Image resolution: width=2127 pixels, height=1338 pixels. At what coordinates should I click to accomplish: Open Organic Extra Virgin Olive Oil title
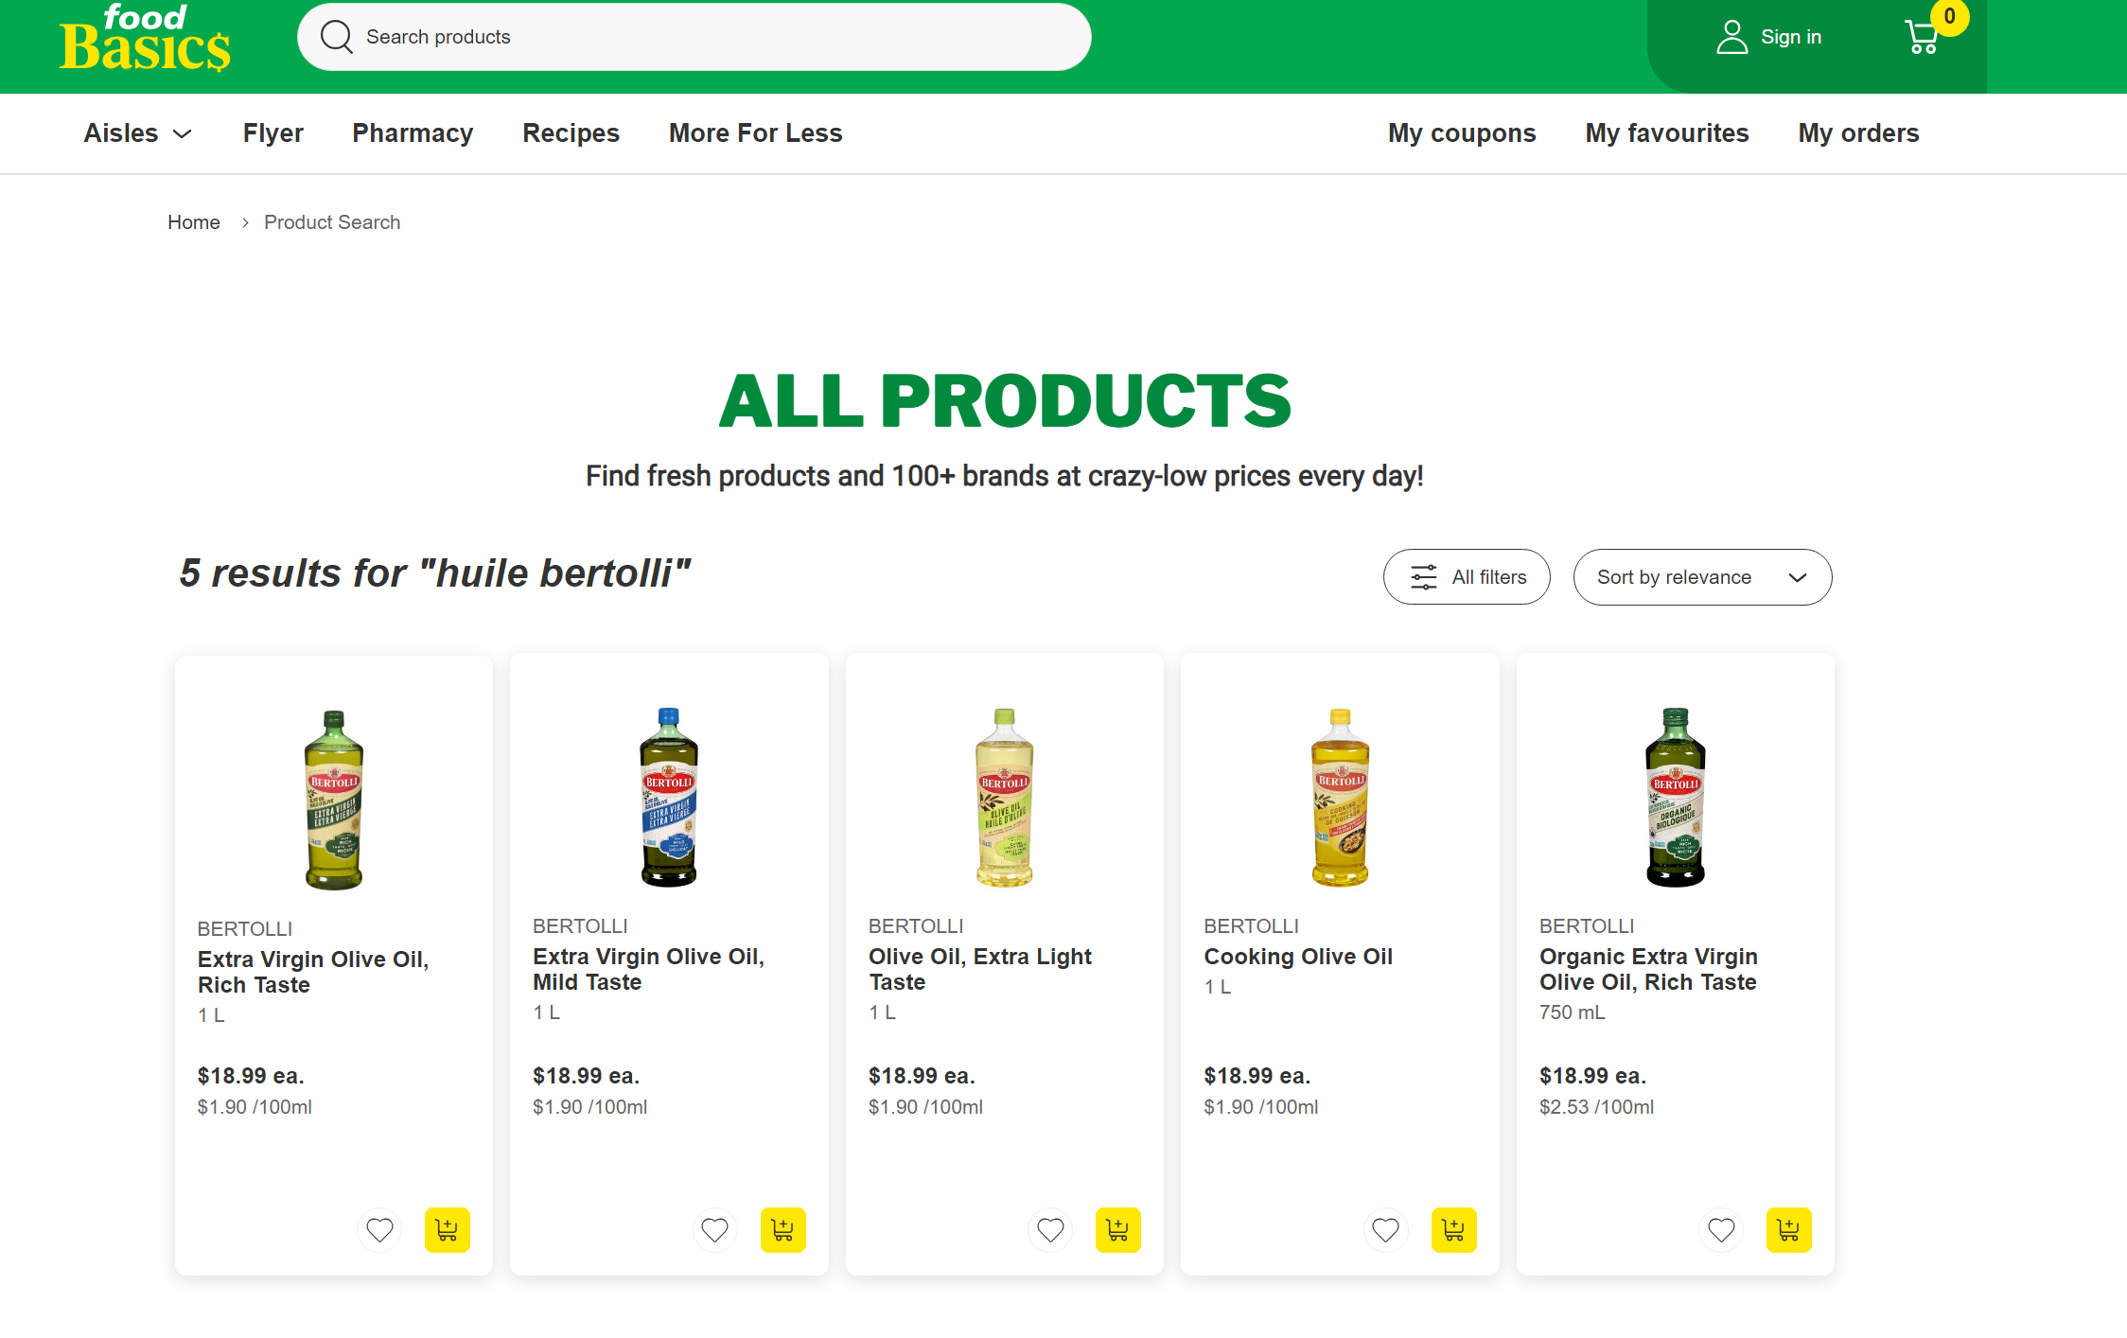click(x=1648, y=969)
